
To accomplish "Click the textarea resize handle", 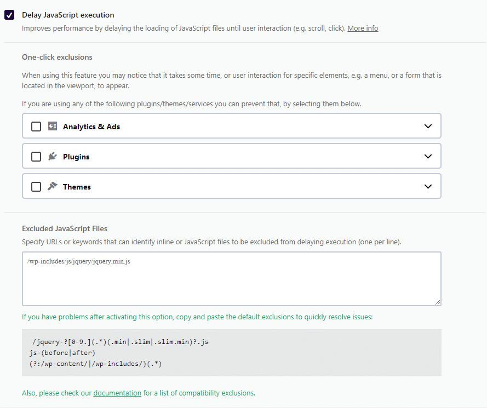I will click(438, 301).
